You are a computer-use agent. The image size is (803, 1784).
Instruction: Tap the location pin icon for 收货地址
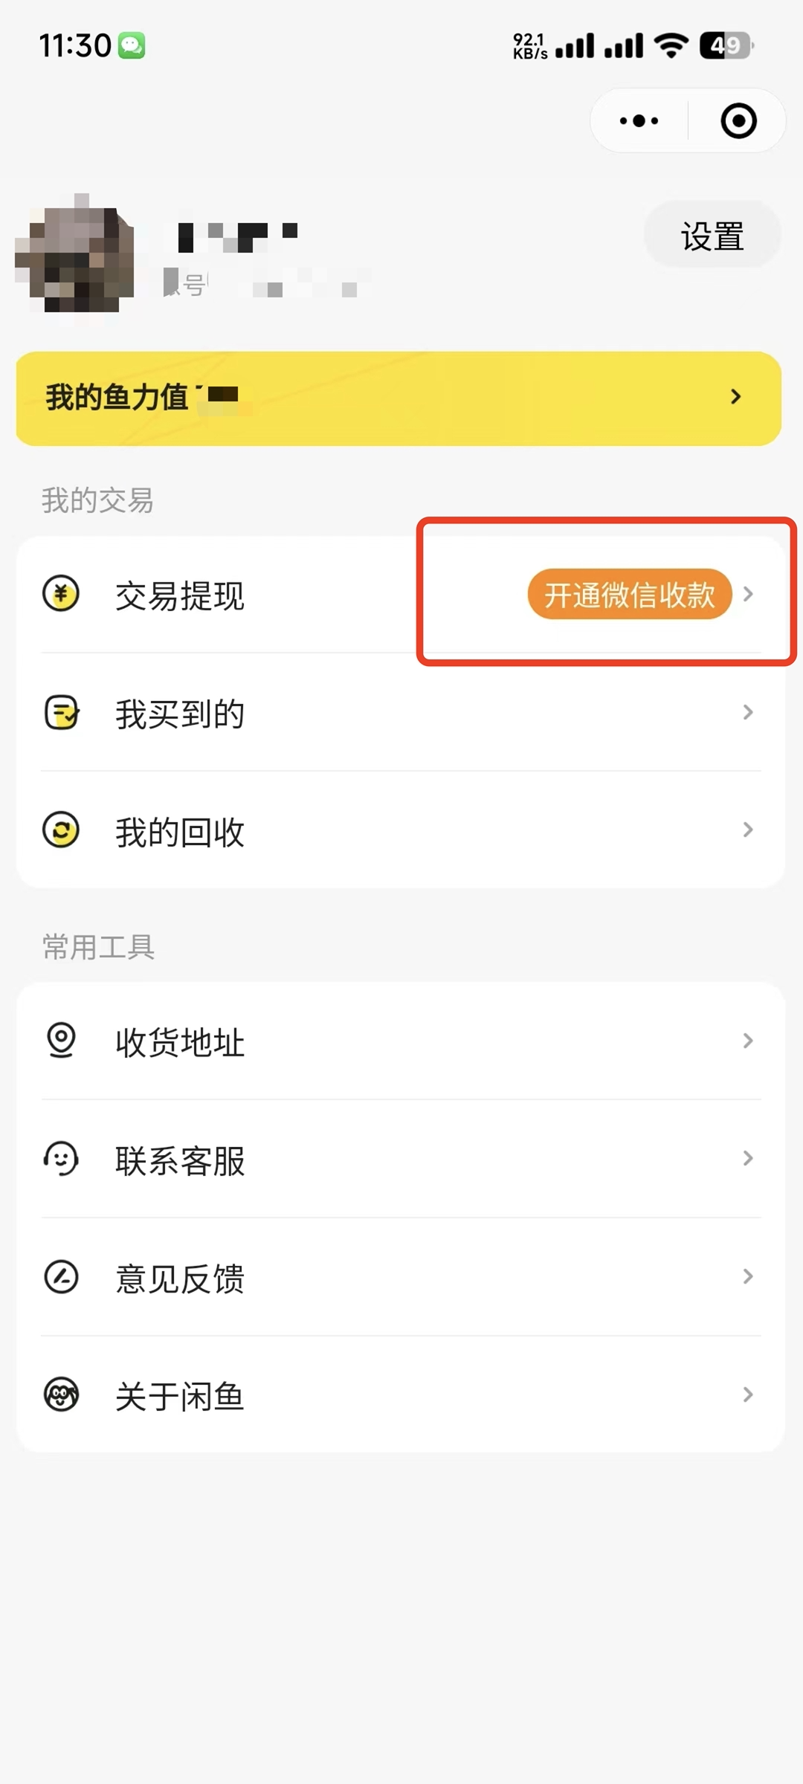coord(61,1040)
